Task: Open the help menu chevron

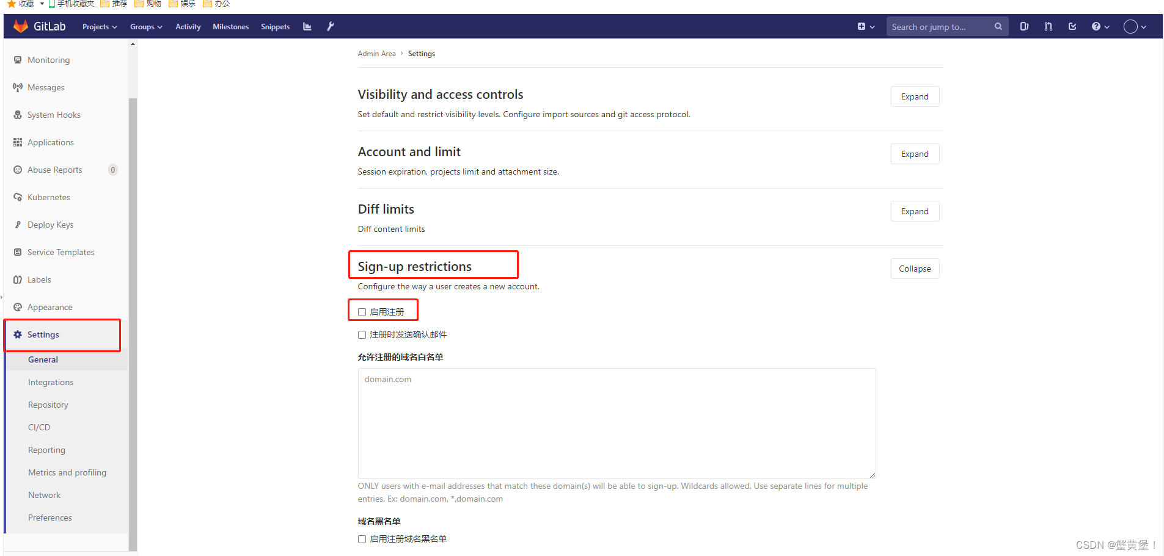Action: (1106, 26)
